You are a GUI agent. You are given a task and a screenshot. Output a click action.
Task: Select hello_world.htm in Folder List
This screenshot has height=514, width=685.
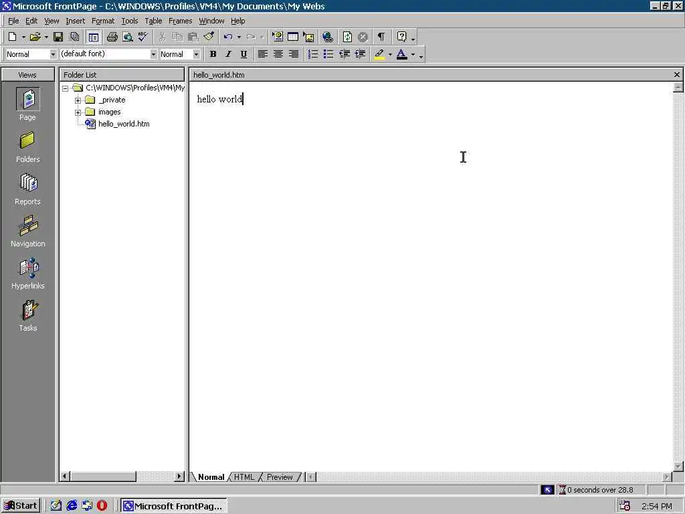124,124
